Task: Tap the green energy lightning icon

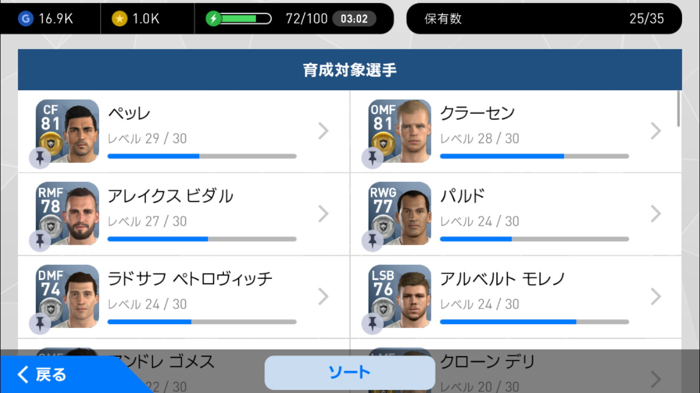Action: pos(213,19)
